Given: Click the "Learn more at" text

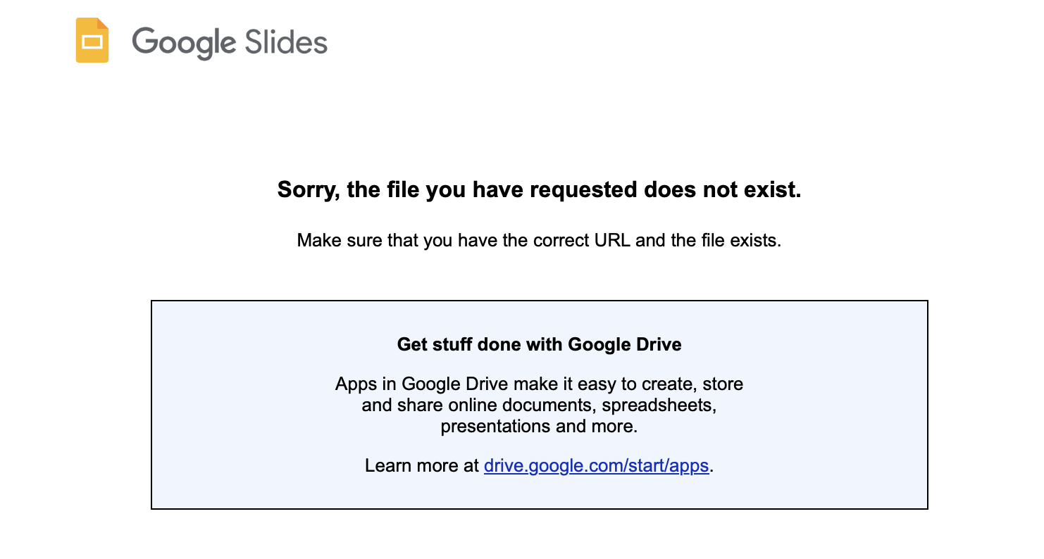Looking at the screenshot, I should [x=421, y=465].
